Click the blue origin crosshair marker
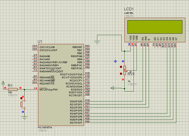The height and width of the screenshot is (136, 189). 116,61
